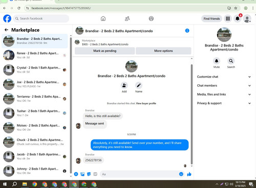Open Chrome's three-dot menu

(253, 8)
